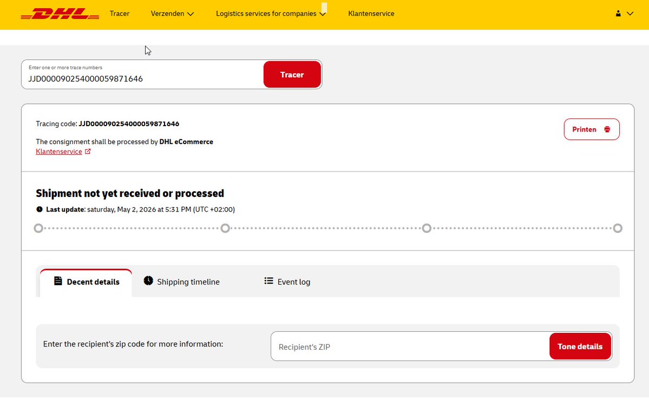Click the external link icon beside Klantenservice
Screen dimensions: 649x400
tap(88, 152)
